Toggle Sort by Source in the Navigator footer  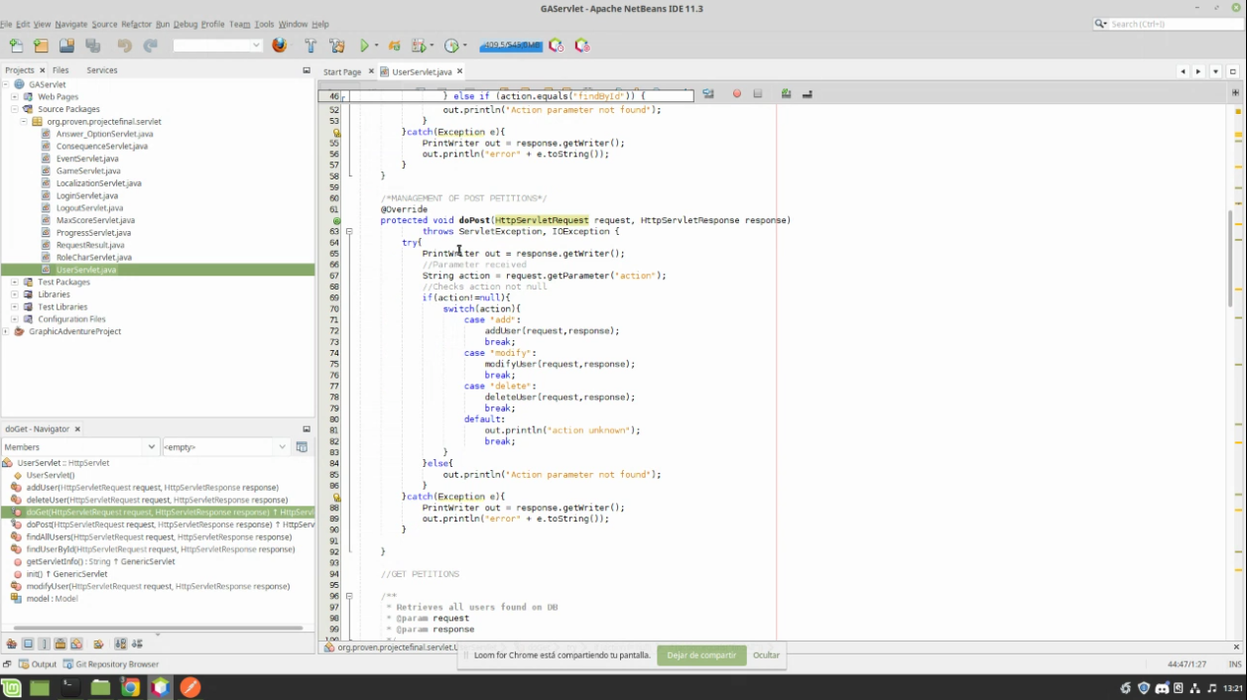(x=136, y=643)
